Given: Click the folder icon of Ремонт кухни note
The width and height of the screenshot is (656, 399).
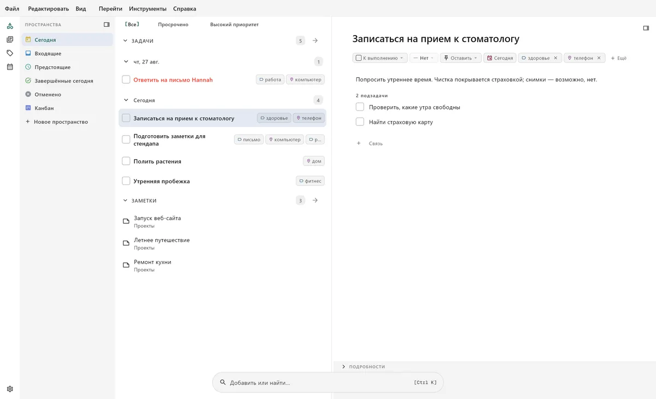Looking at the screenshot, I should point(126,265).
